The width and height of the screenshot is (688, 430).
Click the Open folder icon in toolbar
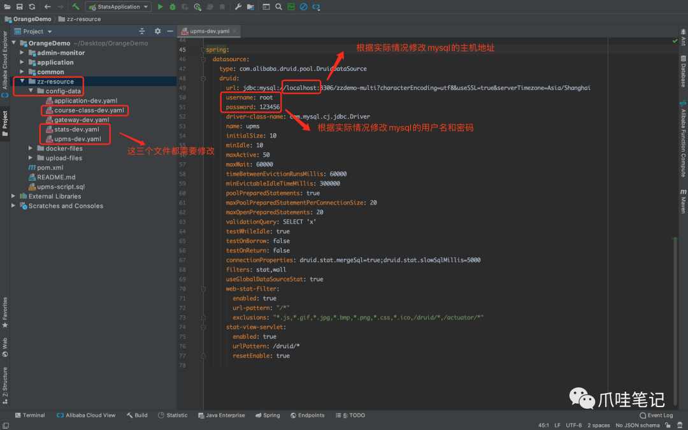pos(8,6)
